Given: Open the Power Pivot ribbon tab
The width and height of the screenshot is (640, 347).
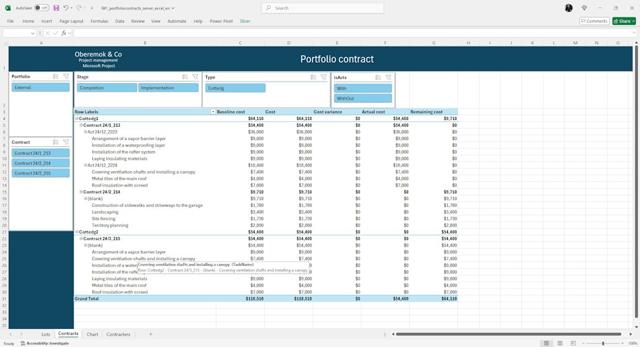Looking at the screenshot, I should click(221, 22).
